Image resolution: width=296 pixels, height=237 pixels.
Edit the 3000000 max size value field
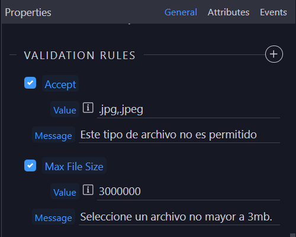pyautogui.click(x=188, y=191)
